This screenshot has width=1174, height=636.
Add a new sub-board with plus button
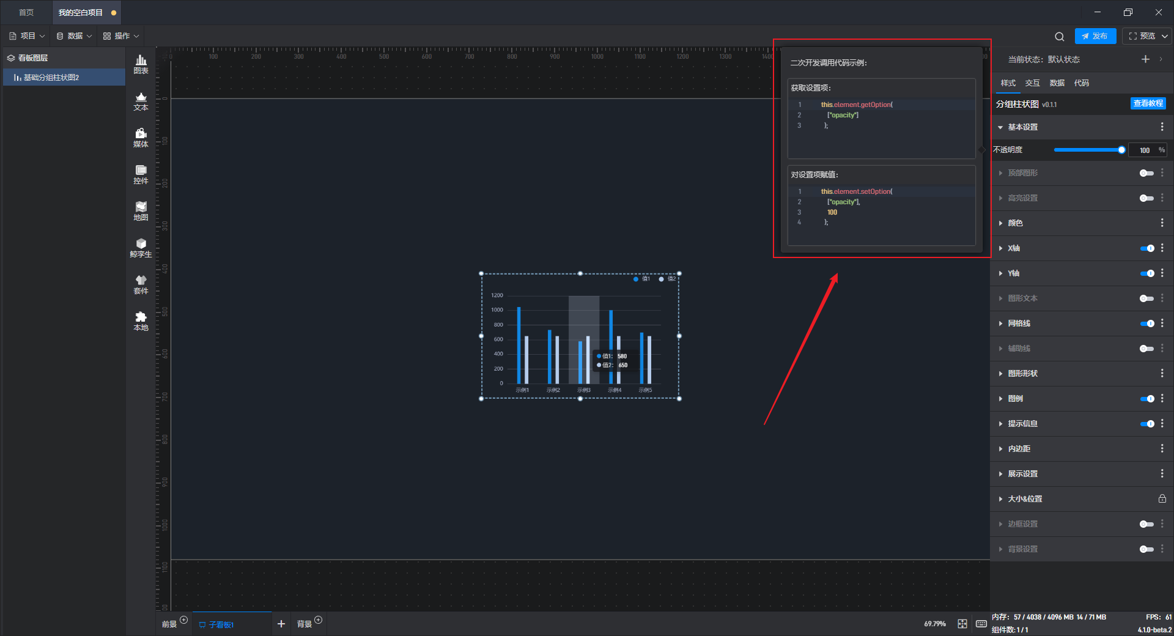click(281, 624)
